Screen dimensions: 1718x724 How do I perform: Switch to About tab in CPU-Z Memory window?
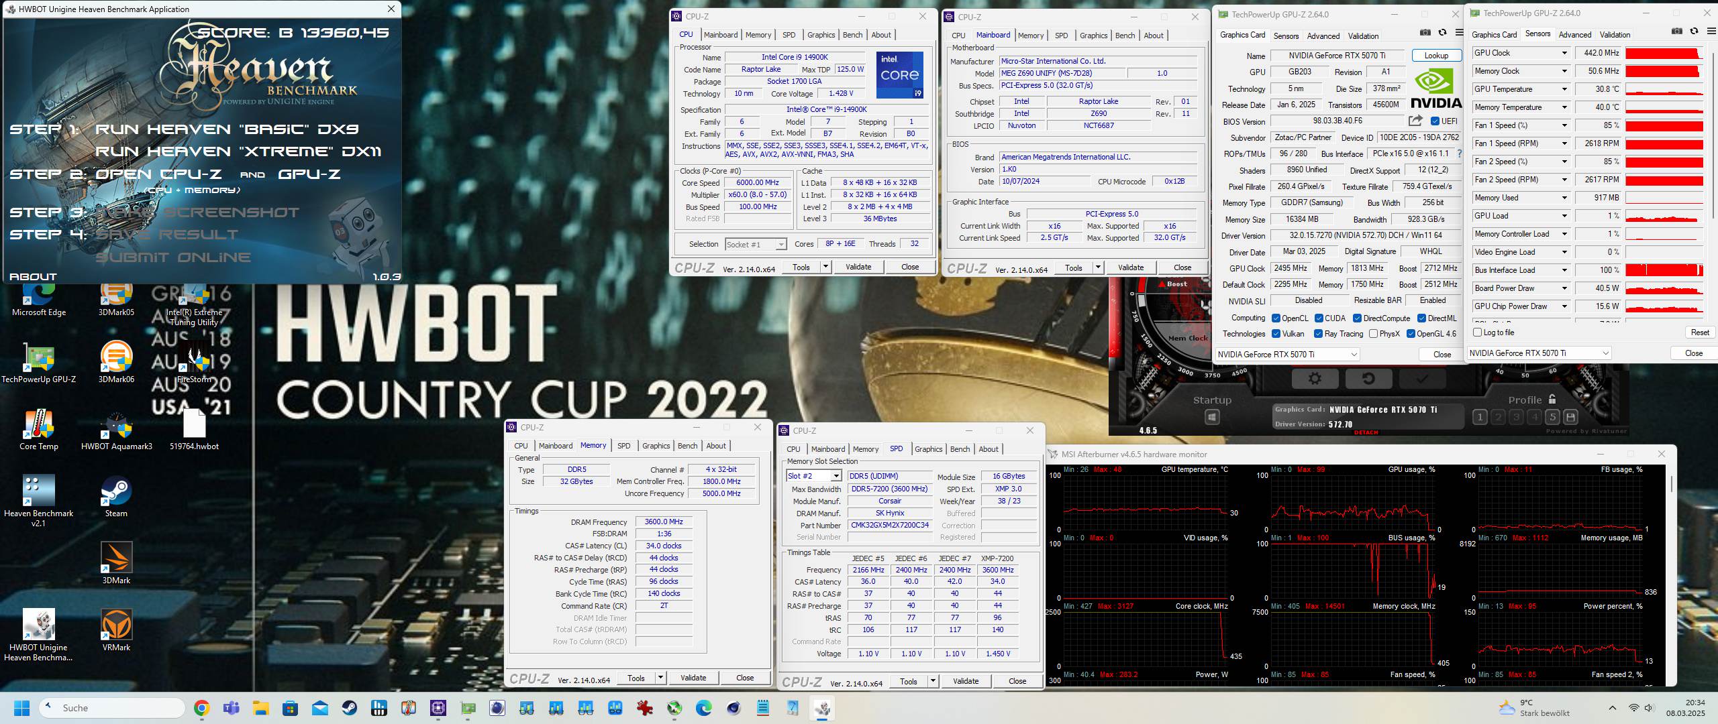pyautogui.click(x=715, y=446)
